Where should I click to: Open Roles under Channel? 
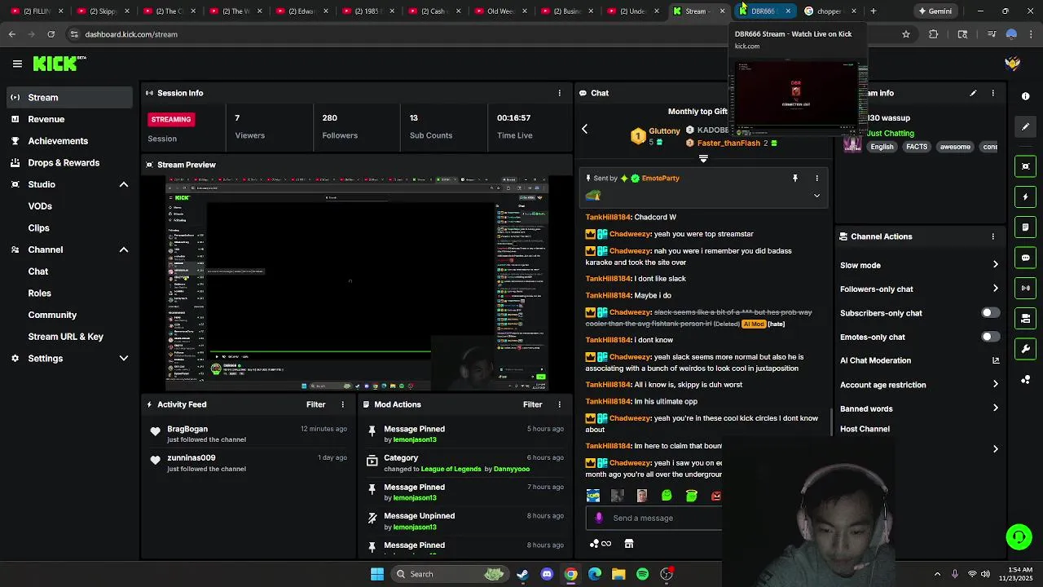39,293
